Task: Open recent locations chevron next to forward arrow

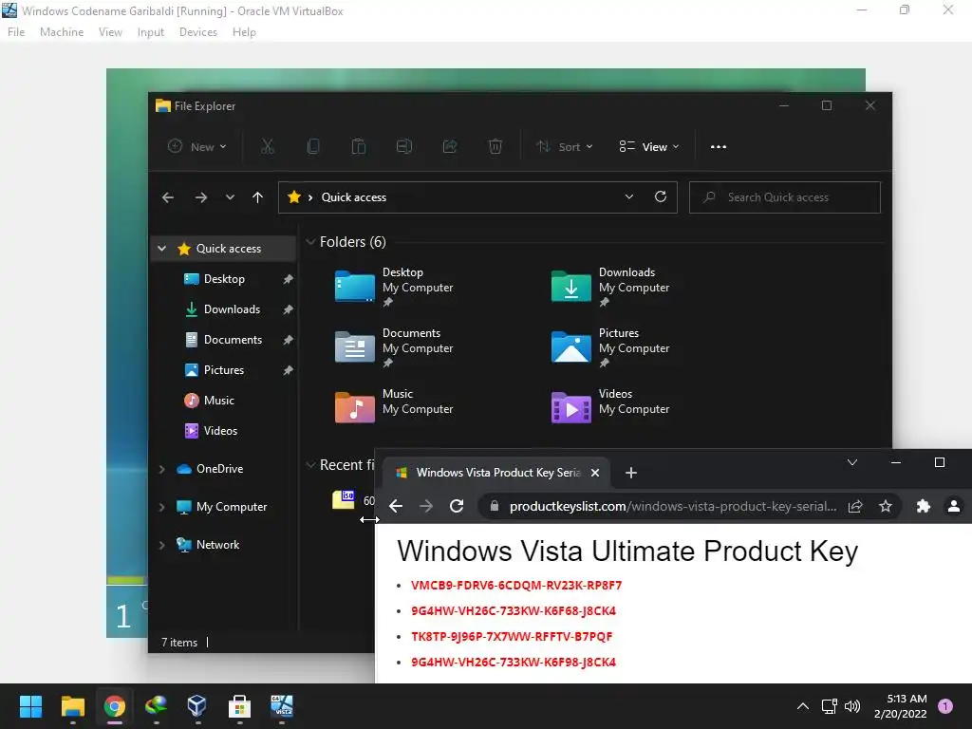Action: pyautogui.click(x=230, y=197)
